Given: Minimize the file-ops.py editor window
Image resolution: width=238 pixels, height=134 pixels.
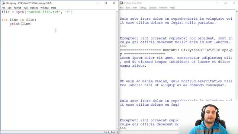Looking at the screenshot, I should coord(97,3).
